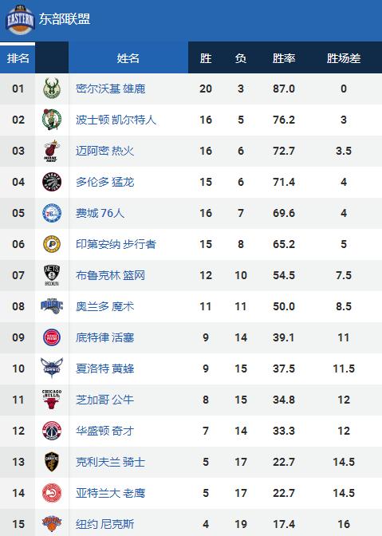Open the Miami Heat logo icon

click(52, 151)
